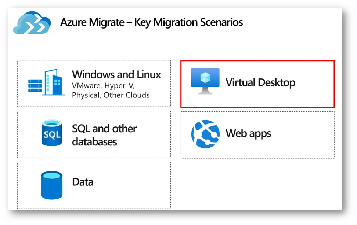Click the SQL database cylinder icon
The image size is (357, 225).
tap(52, 133)
